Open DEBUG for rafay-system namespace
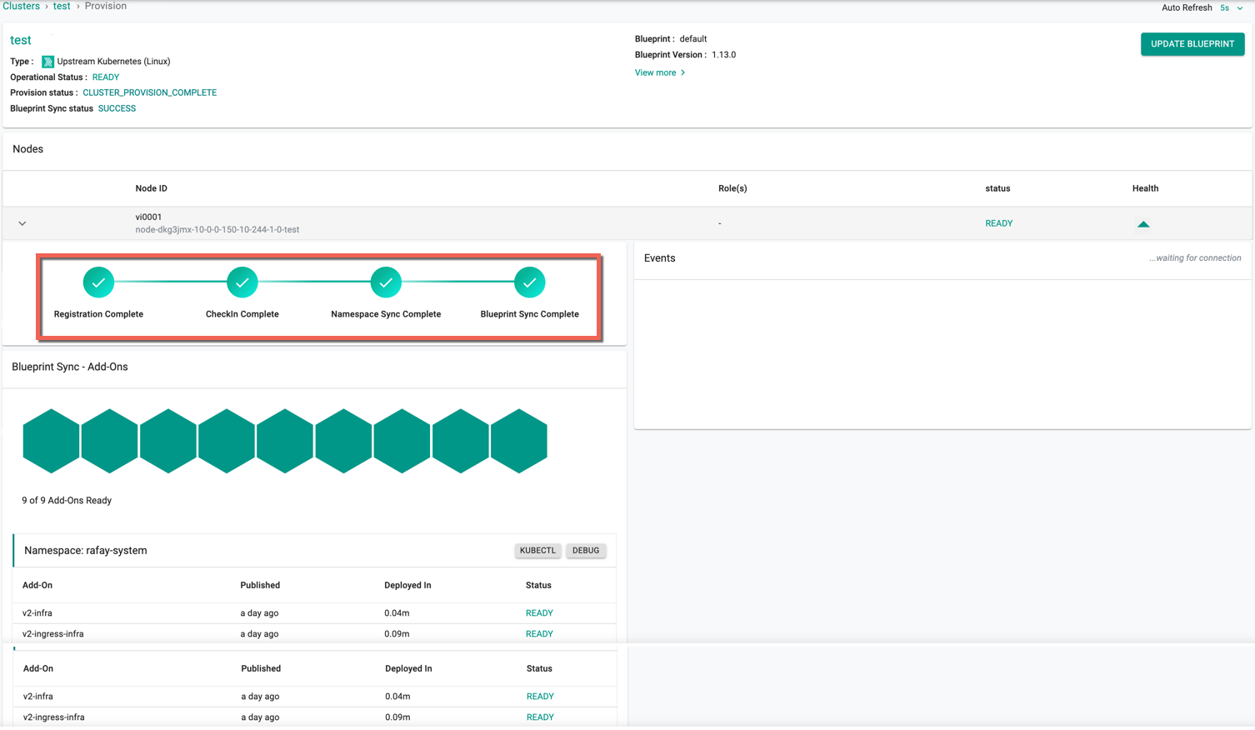 tap(586, 551)
